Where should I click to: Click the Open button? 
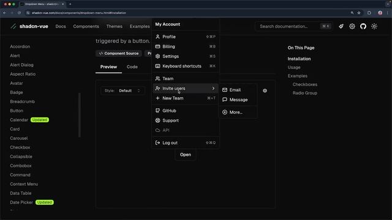point(185,155)
